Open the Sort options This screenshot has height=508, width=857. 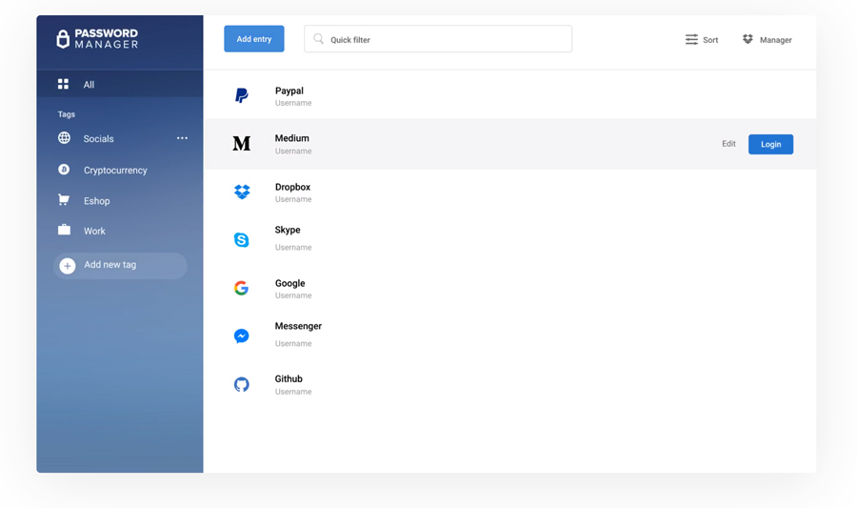point(702,39)
